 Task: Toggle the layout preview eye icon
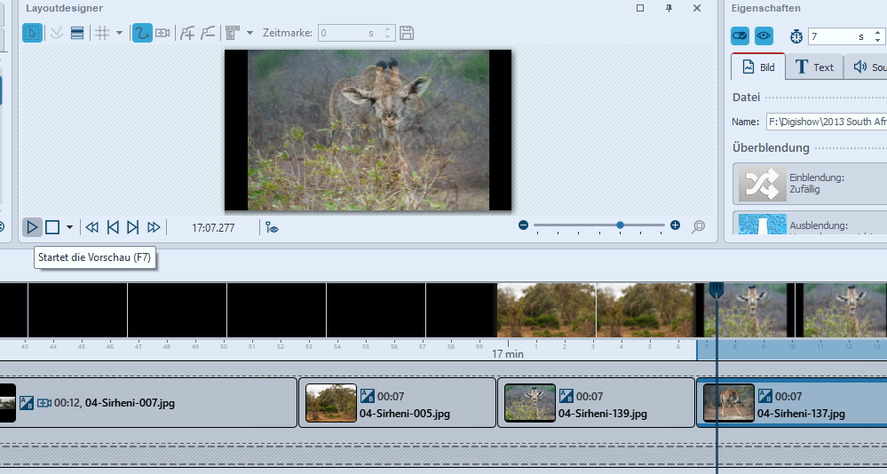273,227
